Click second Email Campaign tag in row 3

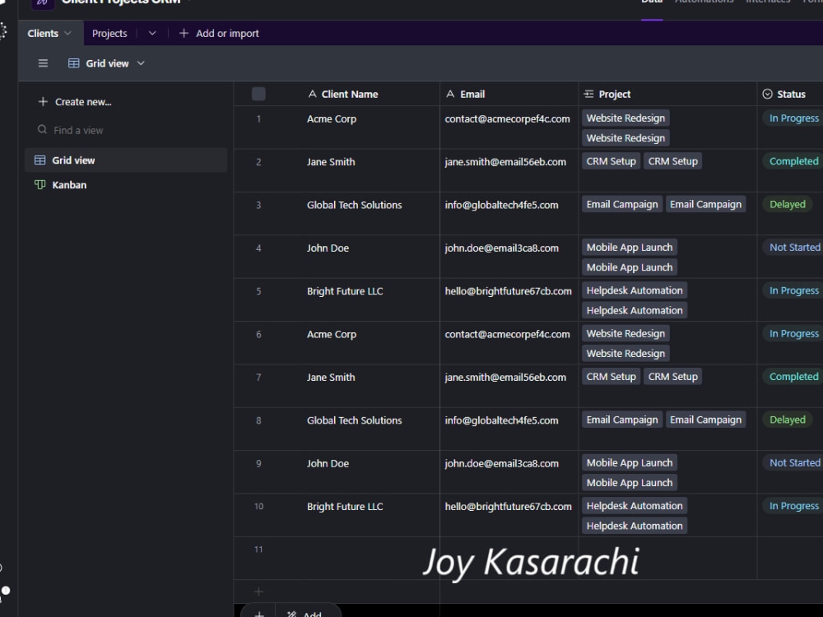point(705,204)
